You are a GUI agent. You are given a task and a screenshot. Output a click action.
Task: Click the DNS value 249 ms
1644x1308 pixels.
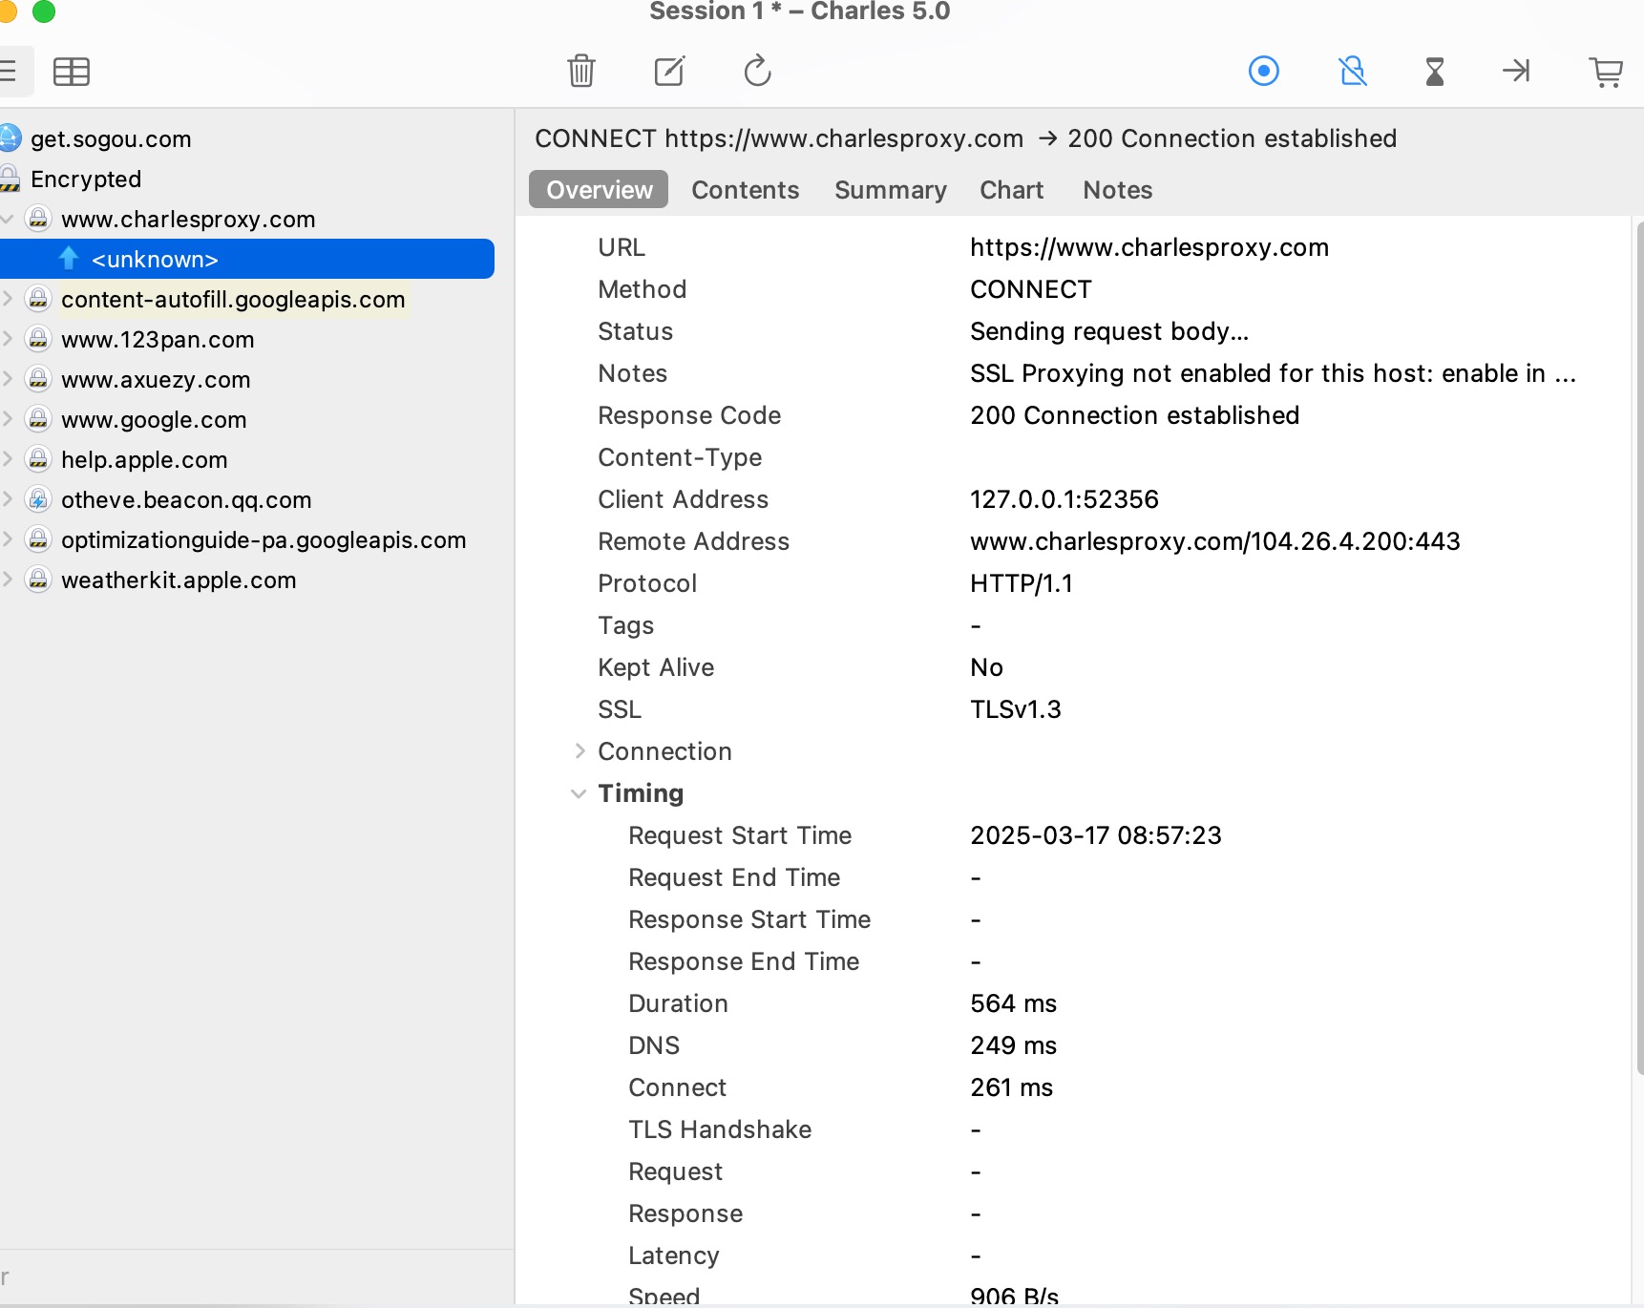click(1013, 1045)
